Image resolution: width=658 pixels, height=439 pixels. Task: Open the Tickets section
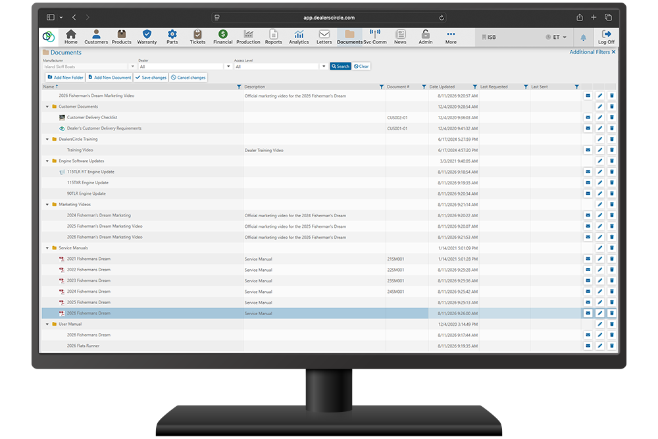pos(197,37)
